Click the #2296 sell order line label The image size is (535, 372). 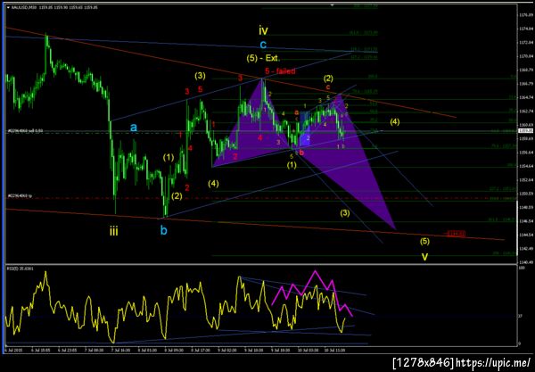click(25, 131)
